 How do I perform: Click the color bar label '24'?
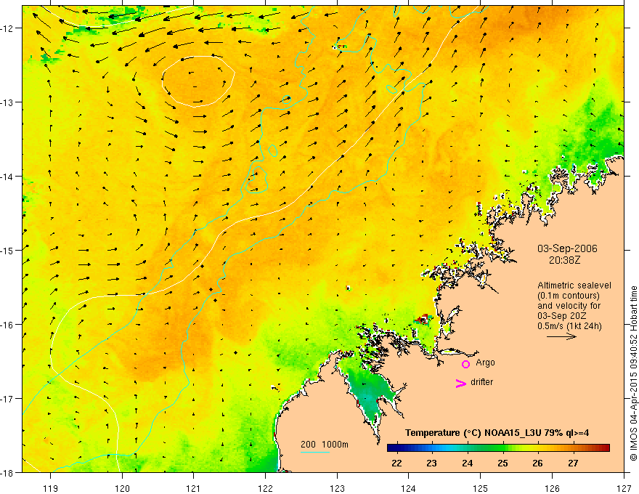click(468, 463)
